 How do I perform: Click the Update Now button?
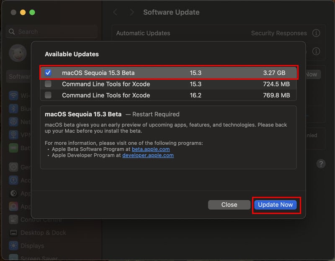point(275,205)
